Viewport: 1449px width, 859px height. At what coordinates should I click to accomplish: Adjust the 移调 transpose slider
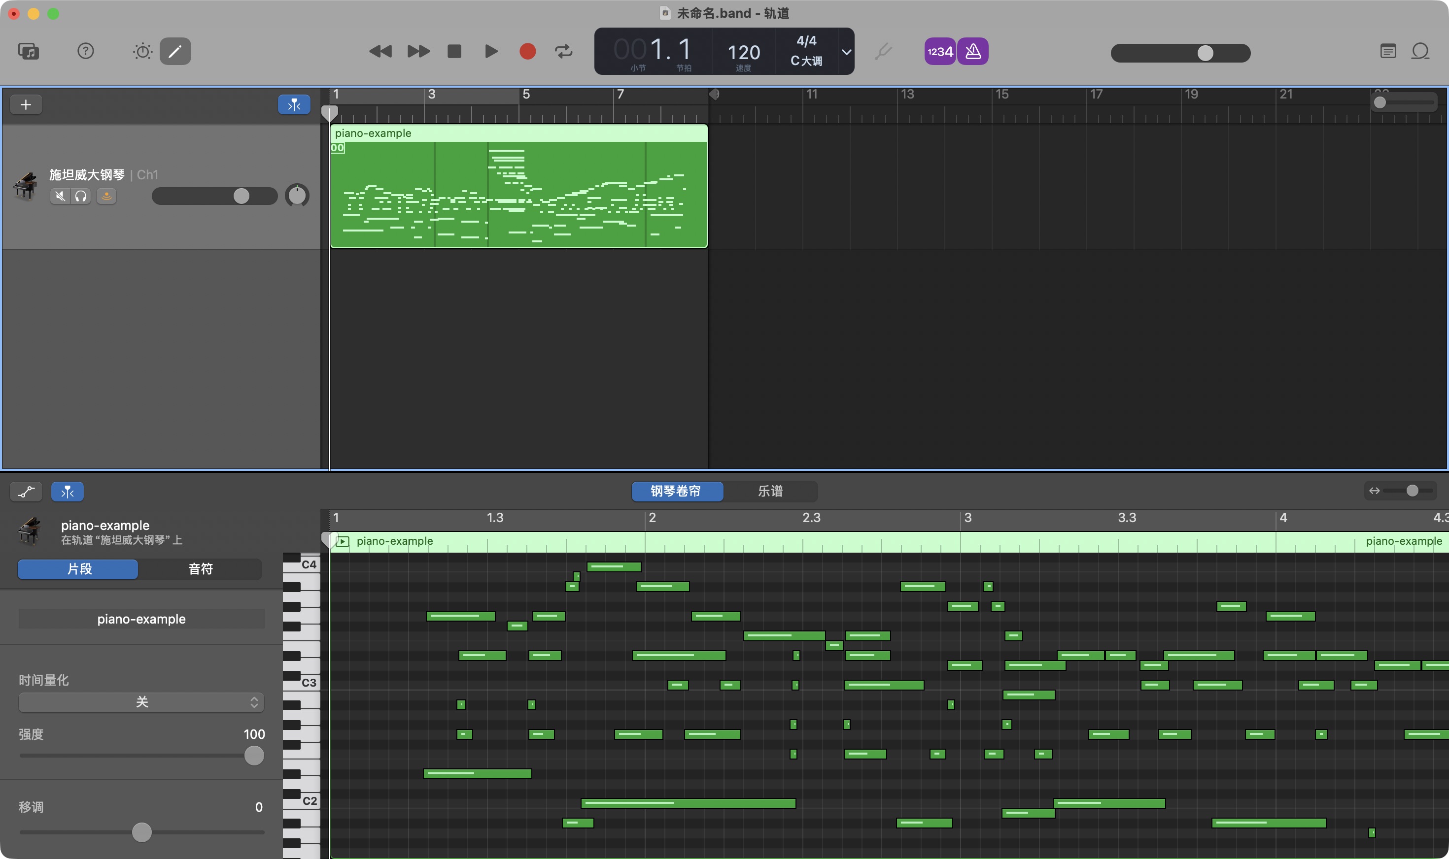coord(141,832)
